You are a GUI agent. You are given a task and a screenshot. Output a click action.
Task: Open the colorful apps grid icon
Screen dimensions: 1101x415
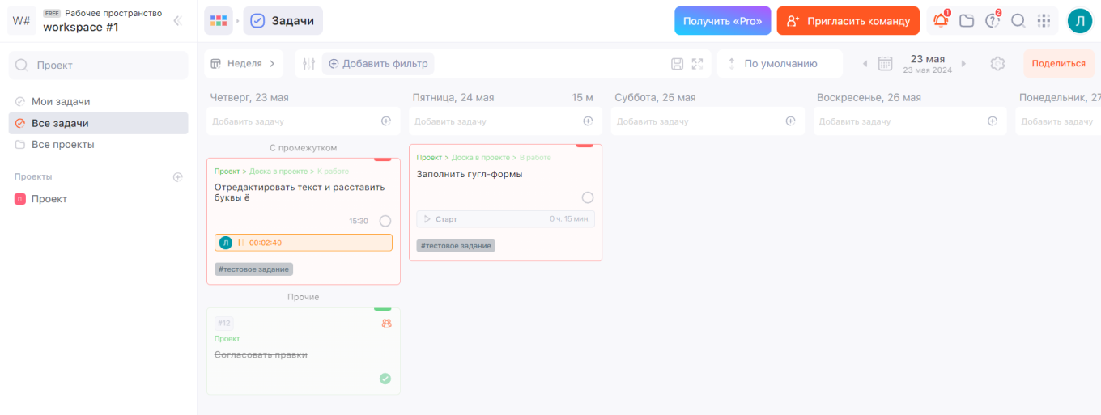tap(218, 21)
